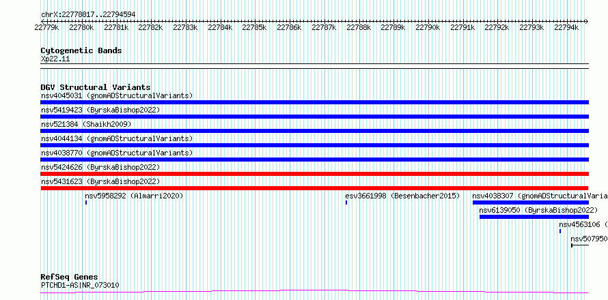The width and height of the screenshot is (608, 300).
Task: Open the nsv5424626 ByrskaBishop2022 variant label
Action: tap(100, 167)
